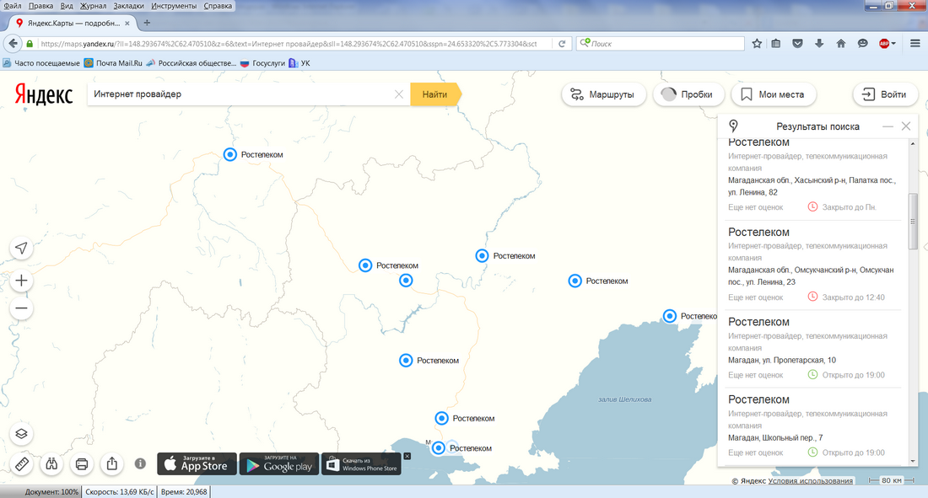Open panoramas with the binoculars icon
928x498 pixels.
tap(51, 463)
